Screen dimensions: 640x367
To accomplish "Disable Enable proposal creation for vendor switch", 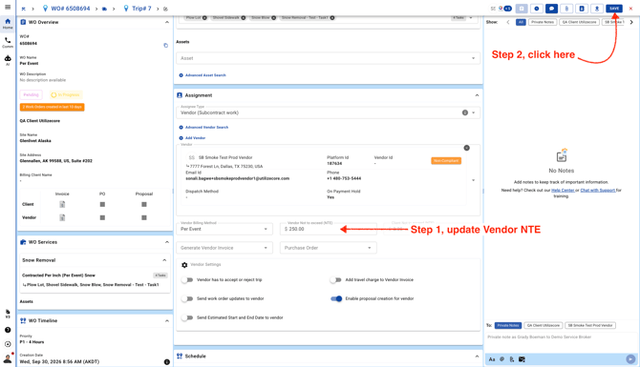I will point(336,298).
